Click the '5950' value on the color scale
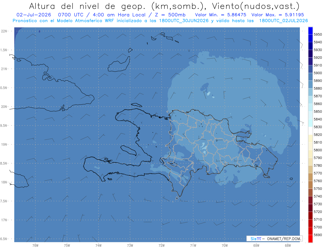Viewport: 323px width, 249px height. tap(318, 34)
